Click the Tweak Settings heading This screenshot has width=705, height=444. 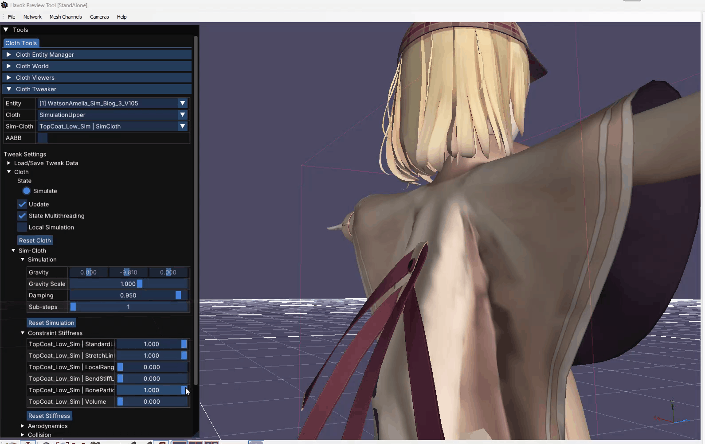click(x=25, y=154)
